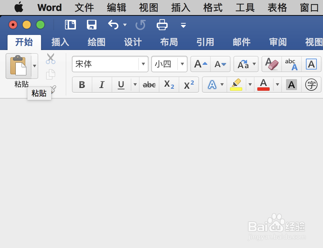
Task: Click the Character Border icon
Action: click(x=311, y=64)
